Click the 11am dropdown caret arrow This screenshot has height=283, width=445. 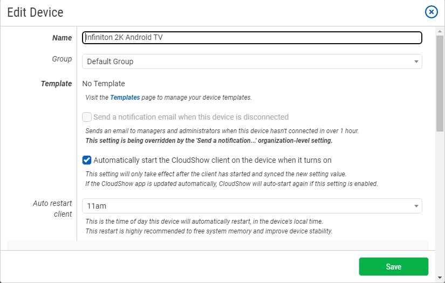click(416, 206)
